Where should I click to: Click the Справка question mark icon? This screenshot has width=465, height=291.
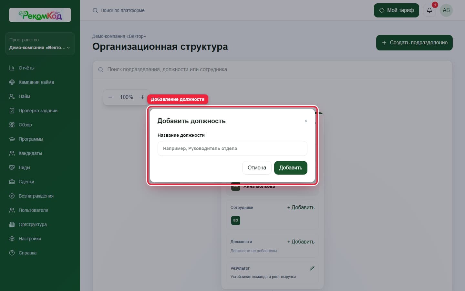(12, 253)
